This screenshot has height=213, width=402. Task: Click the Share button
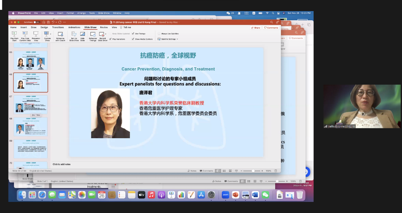coord(256,28)
